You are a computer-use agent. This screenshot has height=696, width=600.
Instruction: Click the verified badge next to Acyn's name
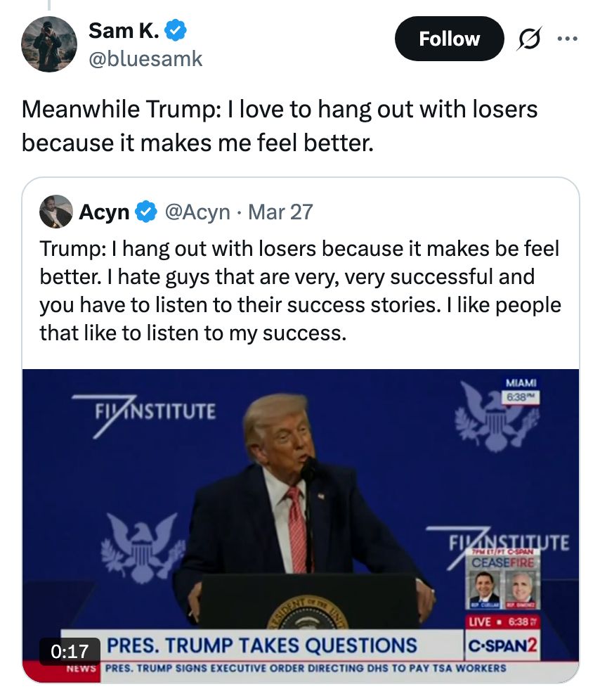[145, 211]
